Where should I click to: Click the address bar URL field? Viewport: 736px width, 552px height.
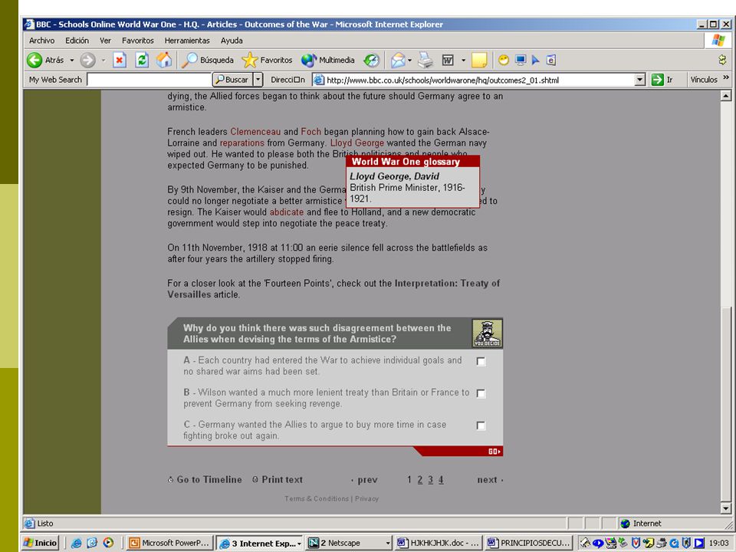coord(474,80)
